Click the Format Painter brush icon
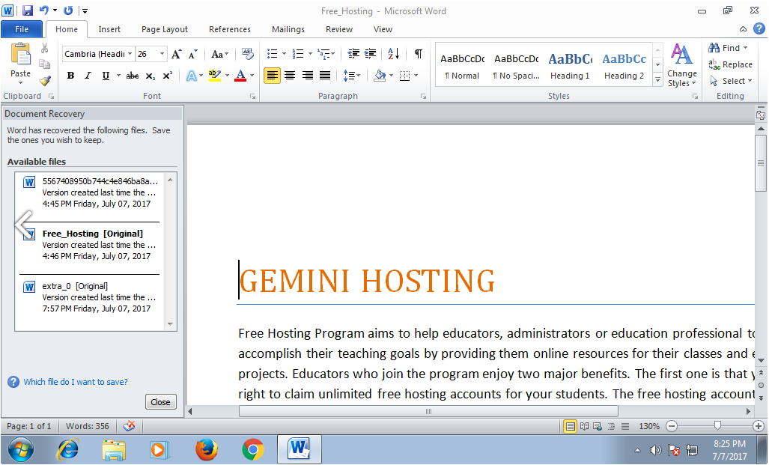 (45, 80)
